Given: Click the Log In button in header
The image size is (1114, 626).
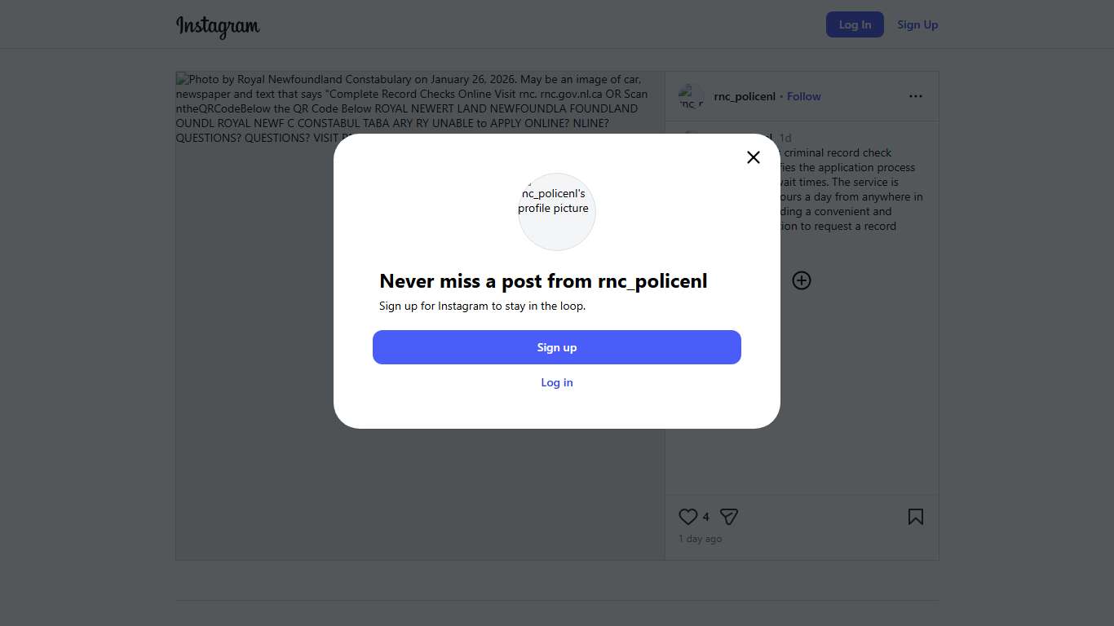Looking at the screenshot, I should pos(855,24).
